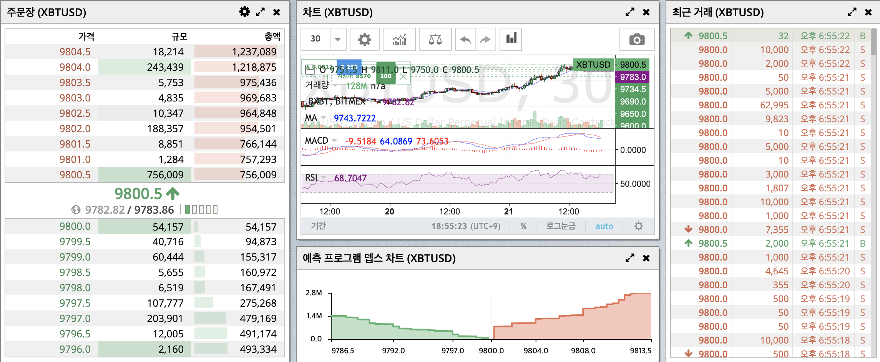
Task: Click the 355 trade size in recent trades
Action: [781, 285]
